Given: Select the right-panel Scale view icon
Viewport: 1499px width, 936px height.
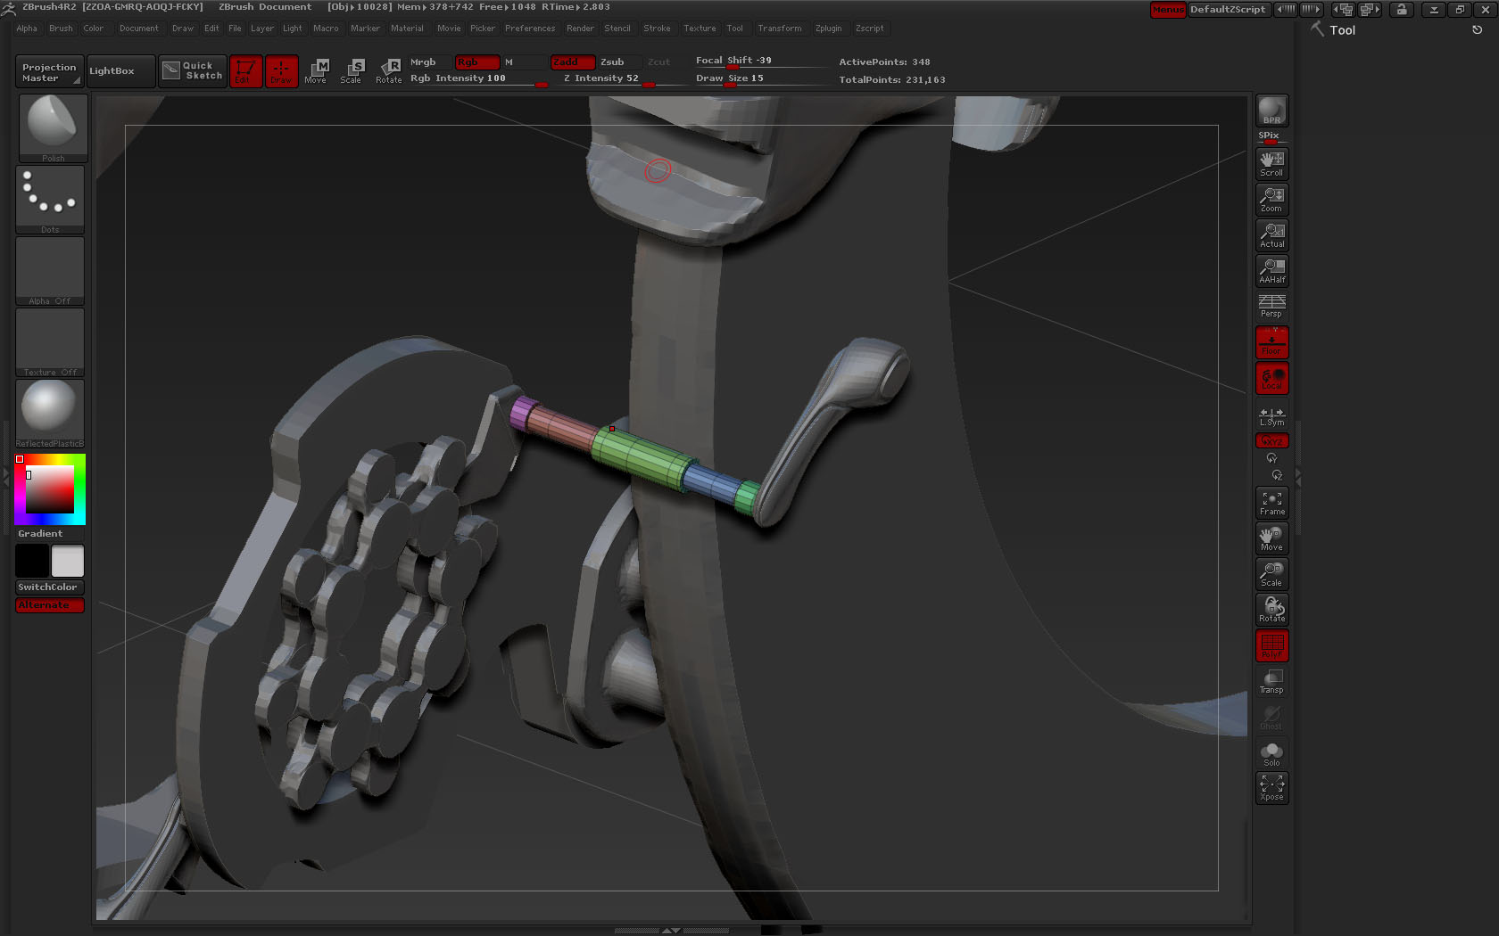Looking at the screenshot, I should pos(1271,574).
